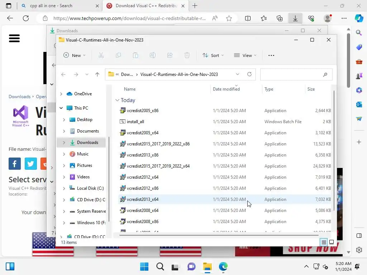Collapse This PC tree node
This screenshot has width=367, height=275.
[61, 108]
